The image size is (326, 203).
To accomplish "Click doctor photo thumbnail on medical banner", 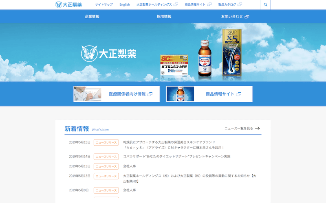I will pyautogui.click(x=88, y=94).
